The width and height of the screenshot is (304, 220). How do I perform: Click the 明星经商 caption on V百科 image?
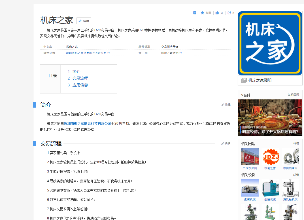pos(270,132)
